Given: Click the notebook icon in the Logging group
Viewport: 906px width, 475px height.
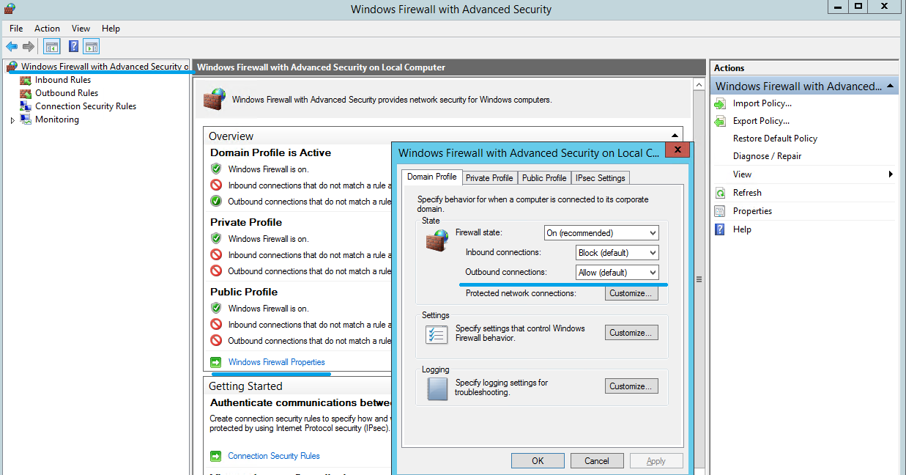Looking at the screenshot, I should click(437, 388).
